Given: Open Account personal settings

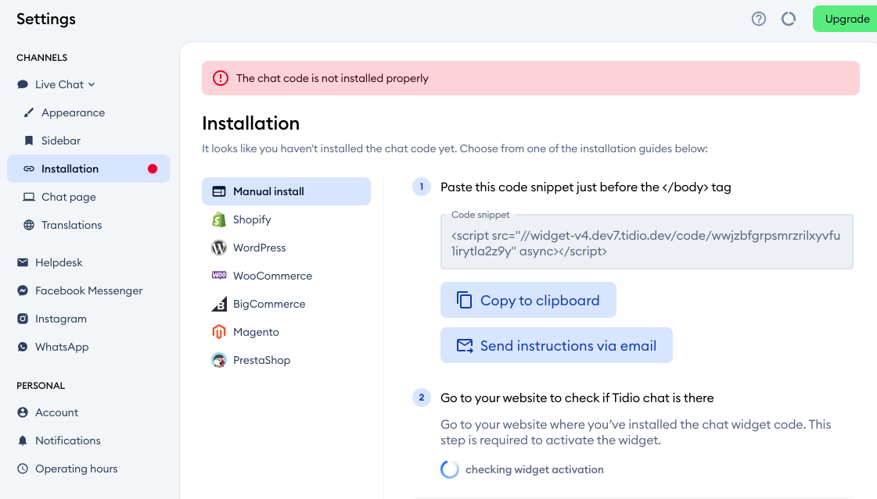Looking at the screenshot, I should point(56,412).
